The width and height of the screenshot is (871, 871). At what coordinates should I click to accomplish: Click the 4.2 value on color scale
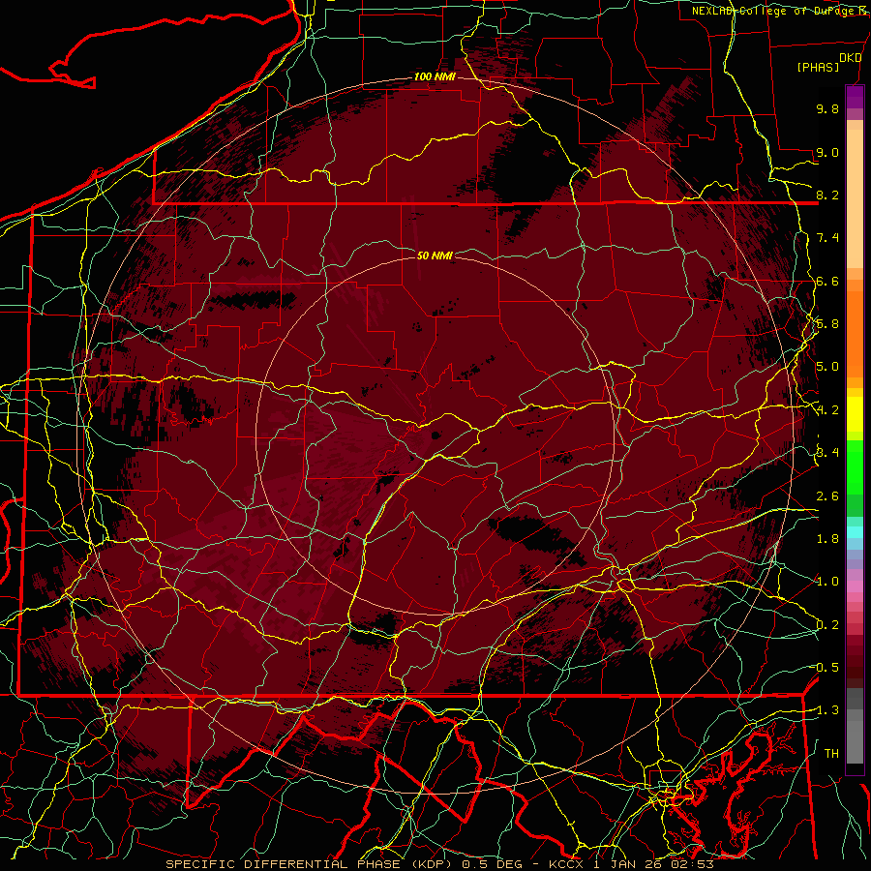click(x=827, y=410)
